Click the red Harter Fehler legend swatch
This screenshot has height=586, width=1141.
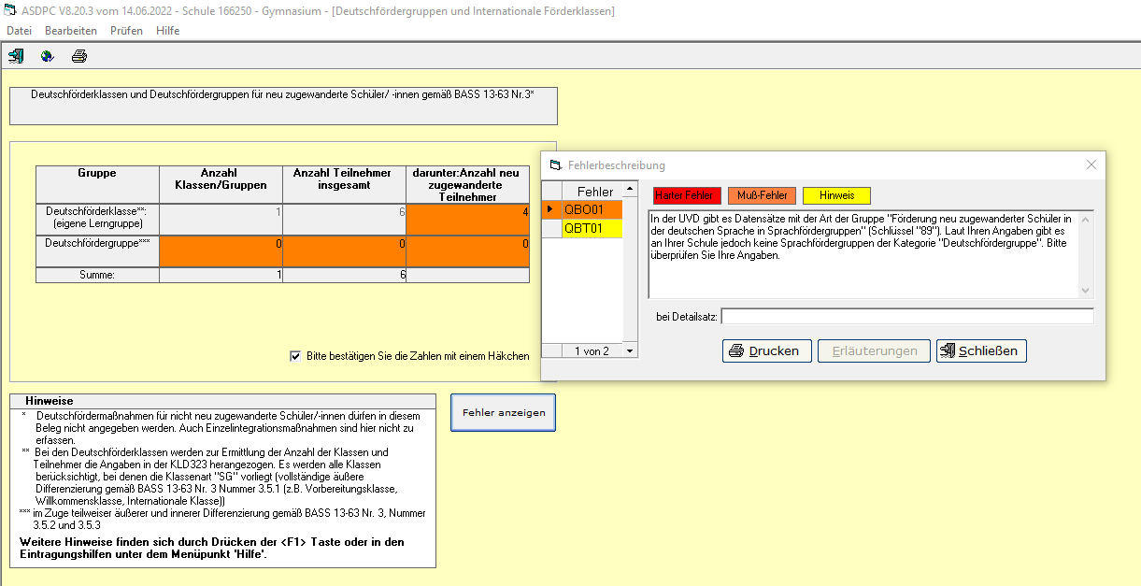pyautogui.click(x=687, y=195)
